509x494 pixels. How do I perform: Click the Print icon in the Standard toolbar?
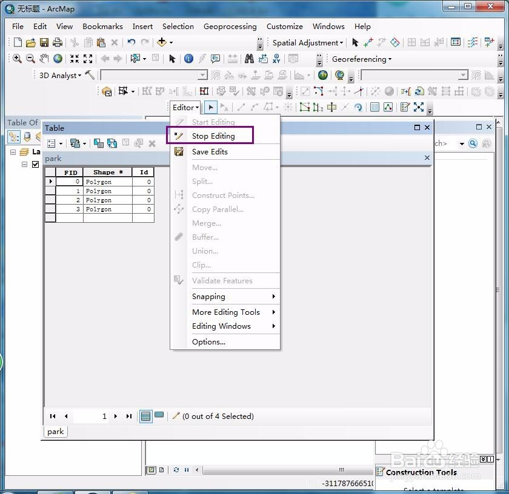coord(58,42)
